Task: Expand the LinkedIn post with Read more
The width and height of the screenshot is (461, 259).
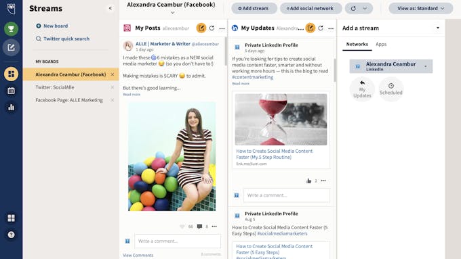Action: 241,84
